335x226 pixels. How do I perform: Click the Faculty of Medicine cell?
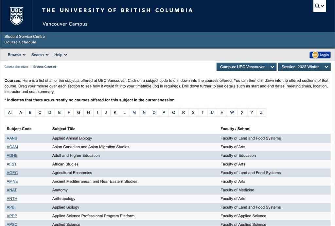(x=237, y=190)
